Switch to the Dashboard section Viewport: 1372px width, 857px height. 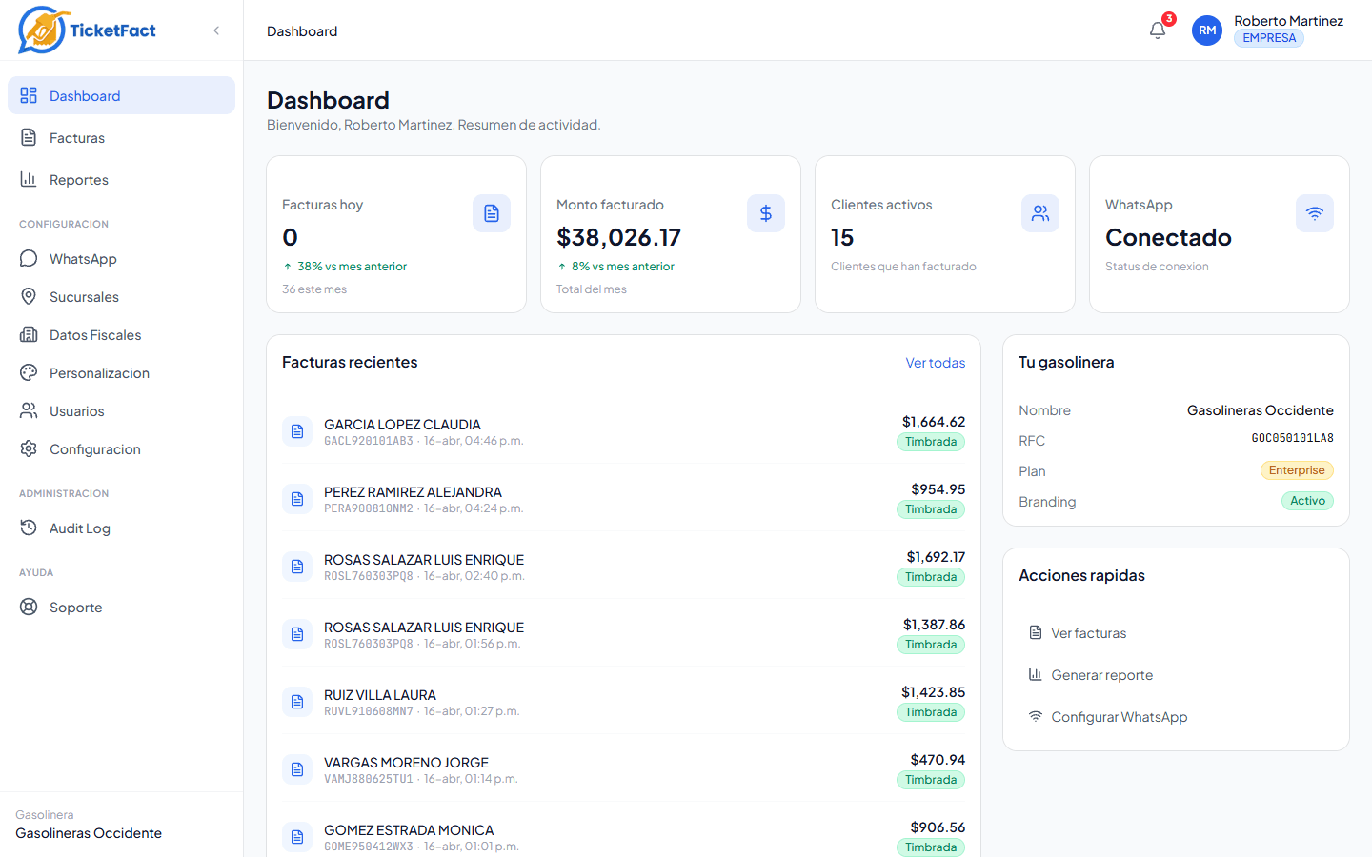(85, 95)
